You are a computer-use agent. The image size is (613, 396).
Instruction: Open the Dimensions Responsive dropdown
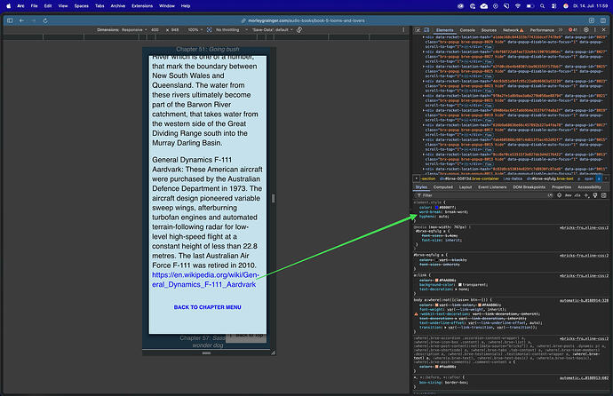[x=122, y=29]
